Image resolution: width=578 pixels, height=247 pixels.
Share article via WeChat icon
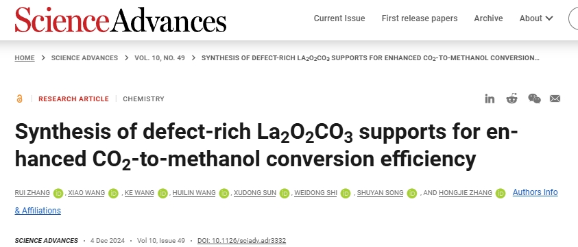(534, 99)
